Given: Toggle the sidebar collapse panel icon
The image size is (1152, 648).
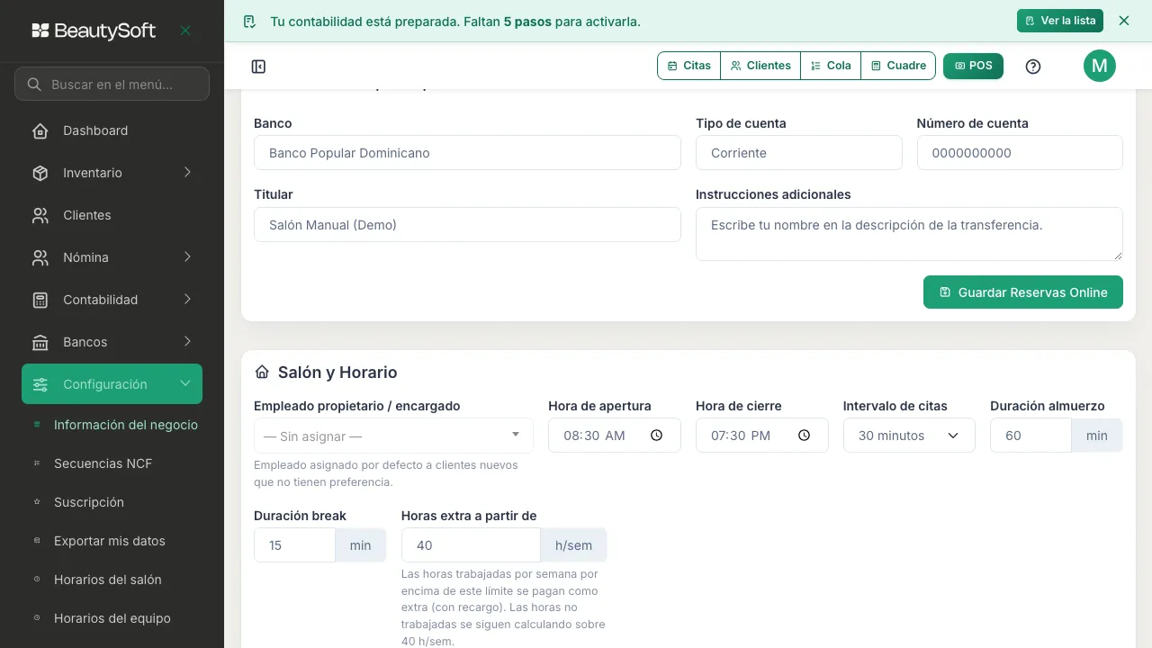Looking at the screenshot, I should click(x=258, y=67).
